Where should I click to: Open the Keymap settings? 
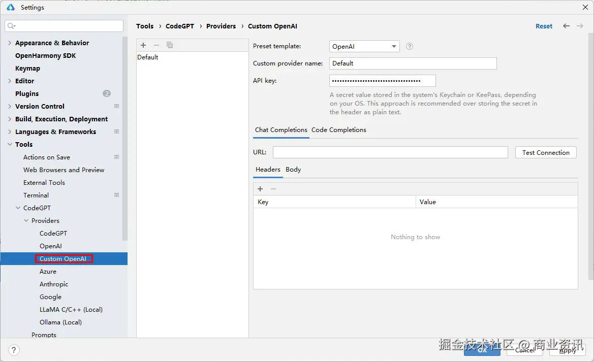pos(27,69)
